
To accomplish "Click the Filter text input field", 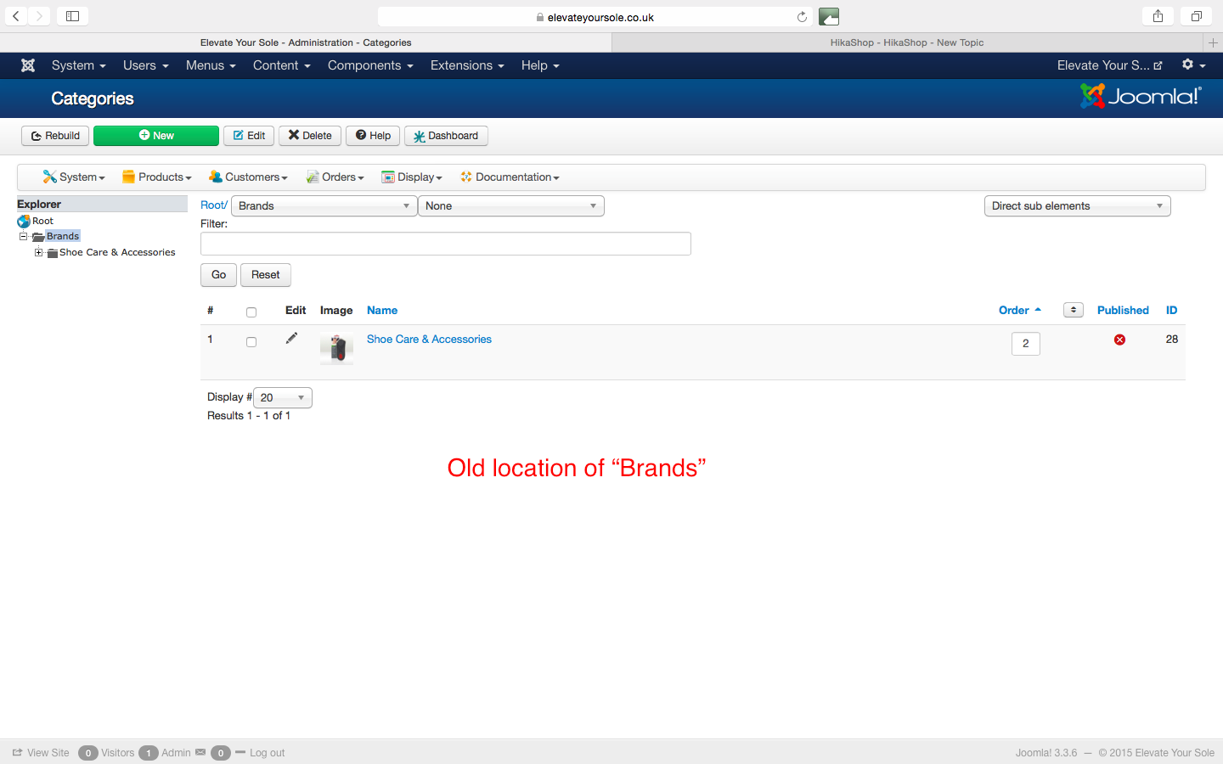I will pos(446,244).
